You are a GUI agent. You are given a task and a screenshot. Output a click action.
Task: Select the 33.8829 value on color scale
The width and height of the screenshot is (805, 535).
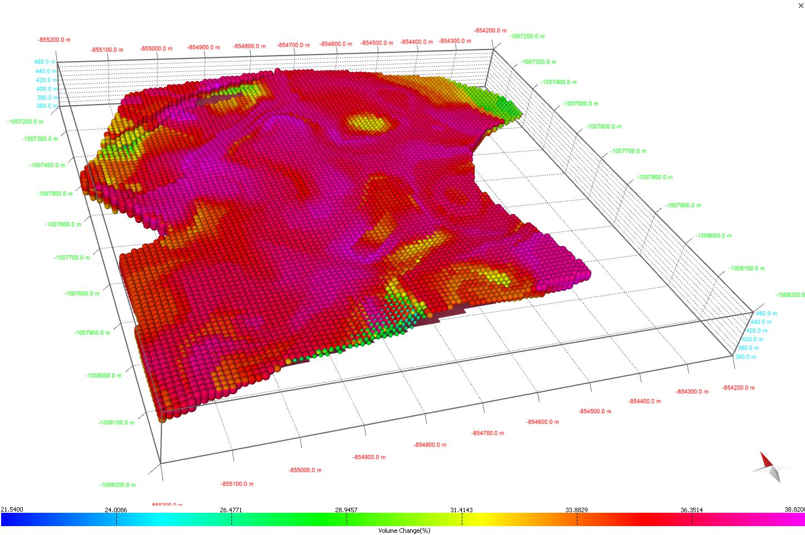[x=576, y=509]
